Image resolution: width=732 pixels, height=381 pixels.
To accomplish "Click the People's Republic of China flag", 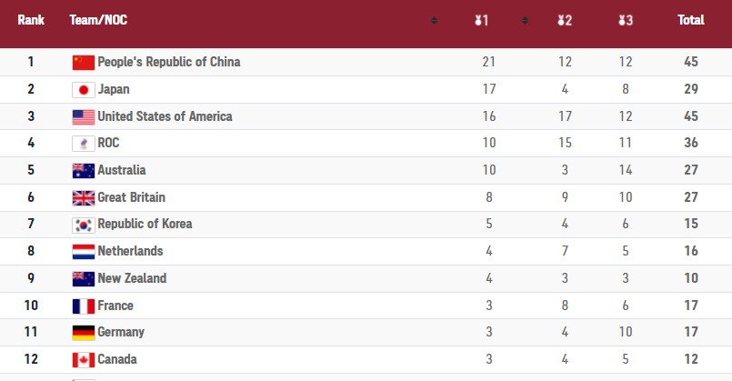I will pos(84,62).
